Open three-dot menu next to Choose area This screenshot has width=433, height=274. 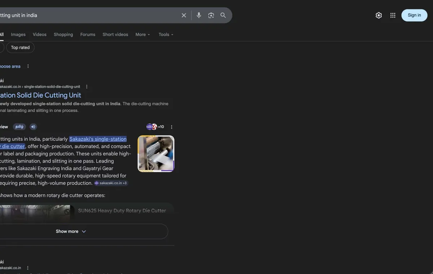tap(28, 66)
